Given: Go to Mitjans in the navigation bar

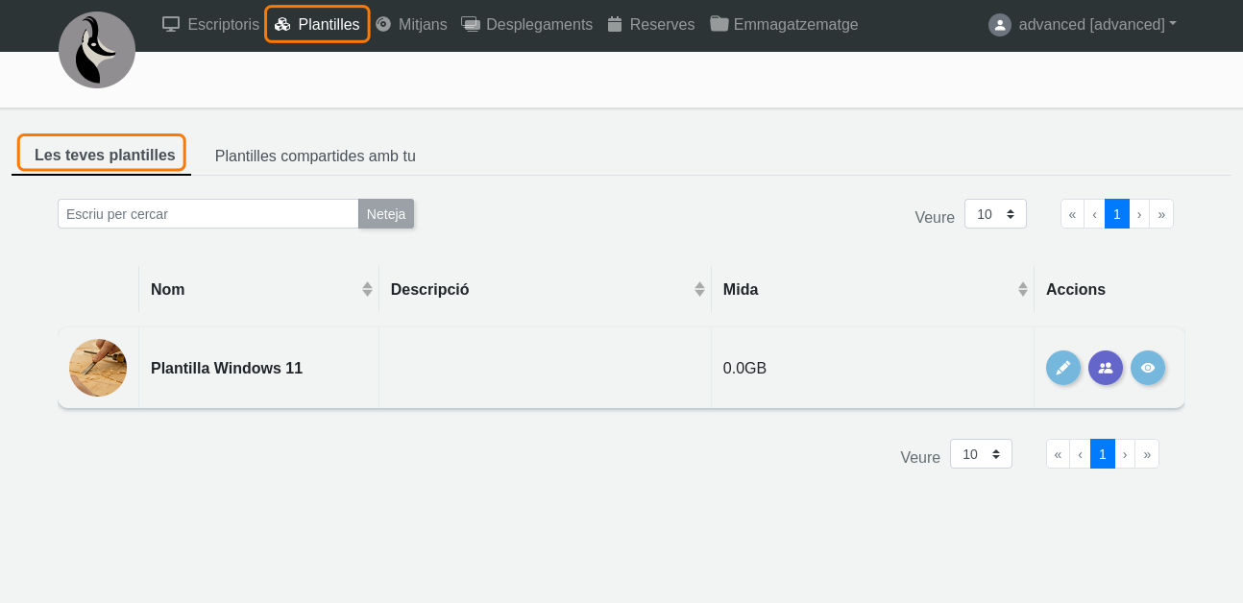Looking at the screenshot, I should pos(411,24).
